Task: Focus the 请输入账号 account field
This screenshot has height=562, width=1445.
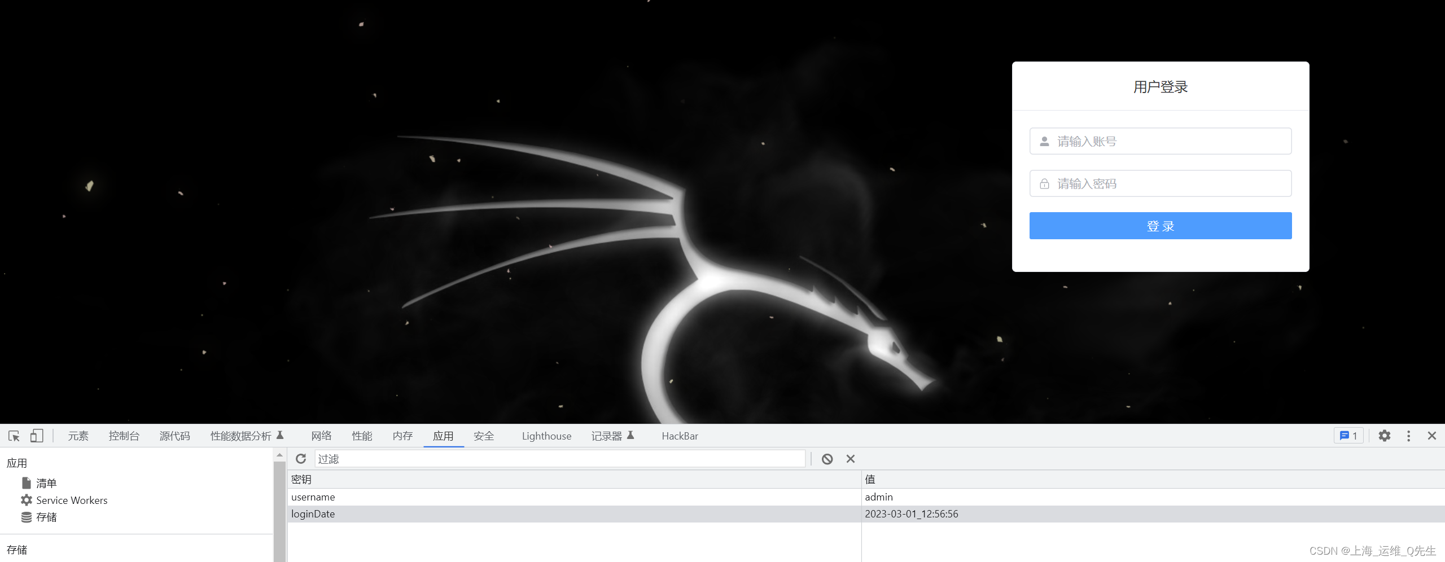Action: pos(1161,141)
